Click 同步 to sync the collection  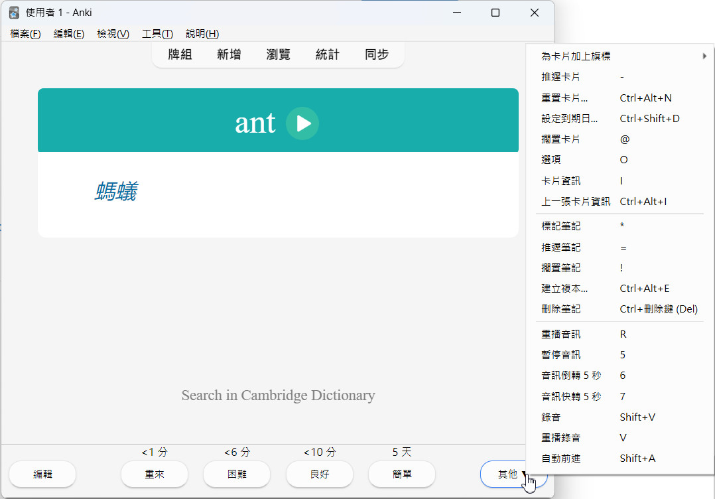[376, 54]
